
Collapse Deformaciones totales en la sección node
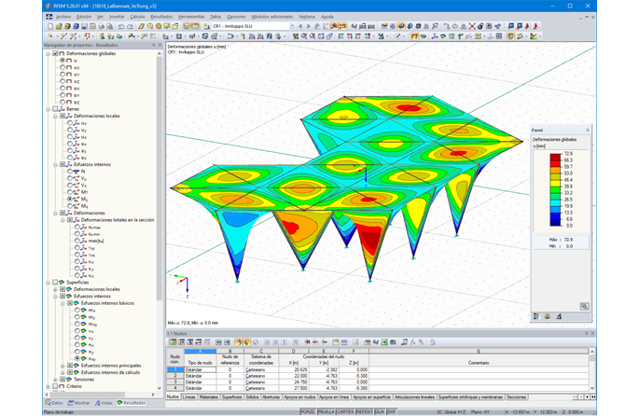coord(63,220)
